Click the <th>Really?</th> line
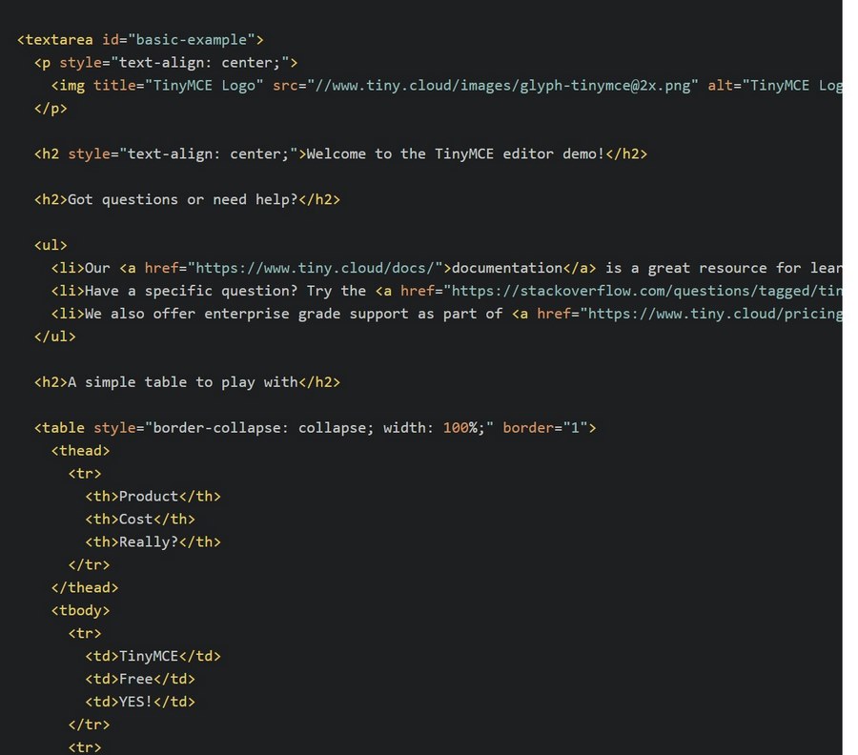The image size is (858, 755). (x=153, y=542)
